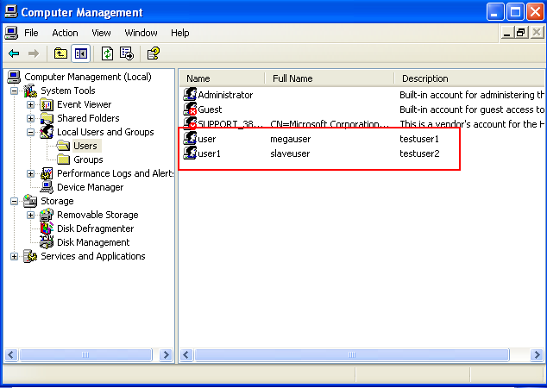Viewport: 547px width, 388px height.
Task: Click Computer Management icon beside File menu
Action: (11, 33)
